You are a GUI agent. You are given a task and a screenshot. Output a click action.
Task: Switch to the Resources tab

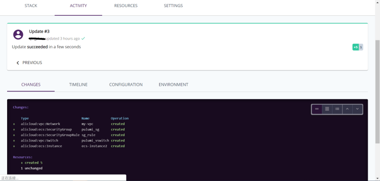coord(126,6)
